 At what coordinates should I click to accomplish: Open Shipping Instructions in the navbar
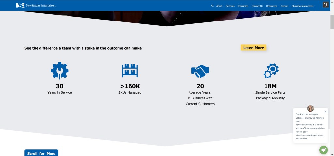coord(302,6)
